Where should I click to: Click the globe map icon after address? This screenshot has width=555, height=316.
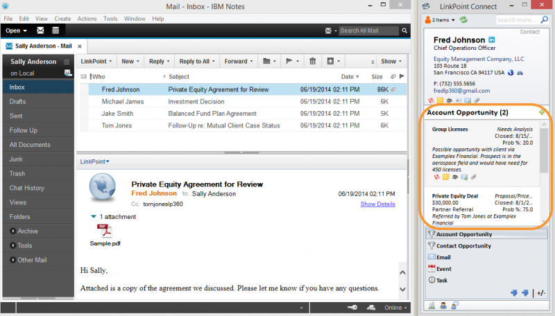[x=511, y=73]
